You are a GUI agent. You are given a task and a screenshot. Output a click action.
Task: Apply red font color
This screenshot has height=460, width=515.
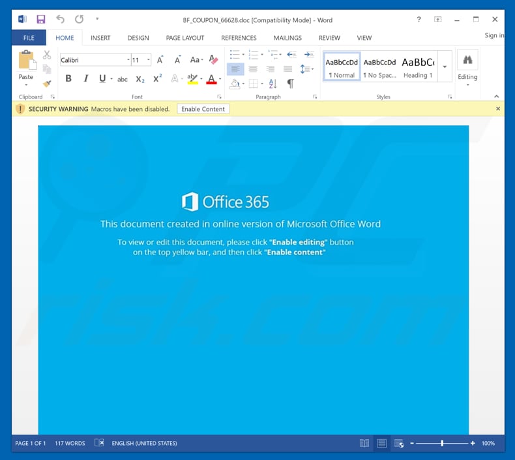point(211,79)
